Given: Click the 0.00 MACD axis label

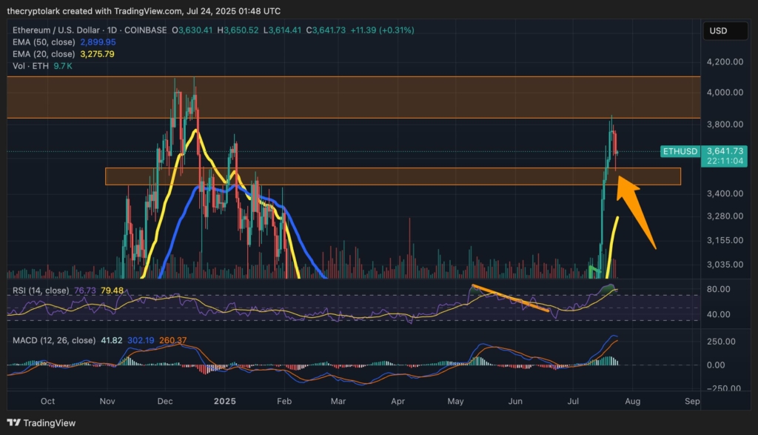Looking at the screenshot, I should 716,365.
